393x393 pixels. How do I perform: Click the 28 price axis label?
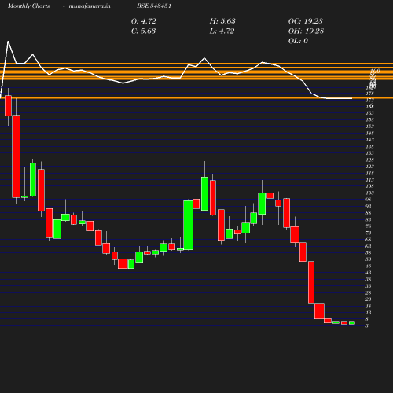click(369, 292)
